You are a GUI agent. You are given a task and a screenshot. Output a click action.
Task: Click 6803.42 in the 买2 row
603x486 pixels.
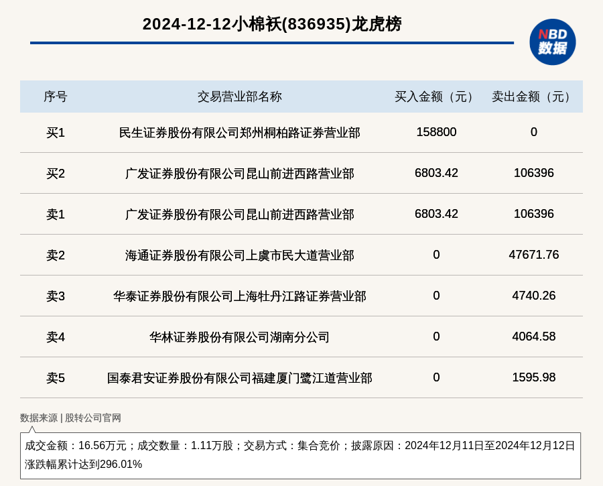tap(436, 173)
